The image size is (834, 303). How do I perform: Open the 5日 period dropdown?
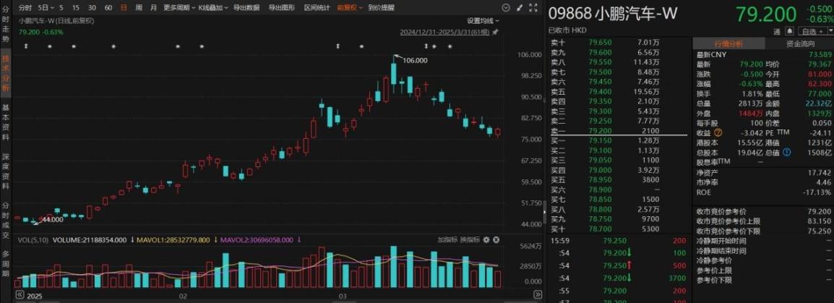pos(46,8)
